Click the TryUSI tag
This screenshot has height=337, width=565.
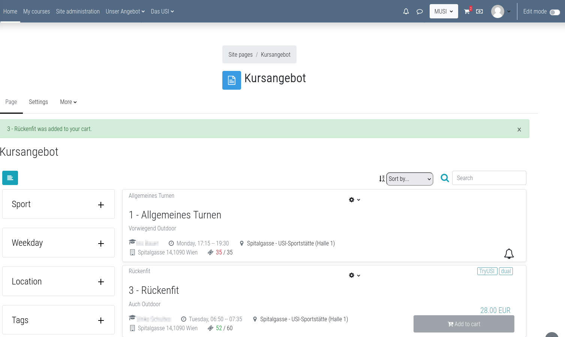coord(487,271)
